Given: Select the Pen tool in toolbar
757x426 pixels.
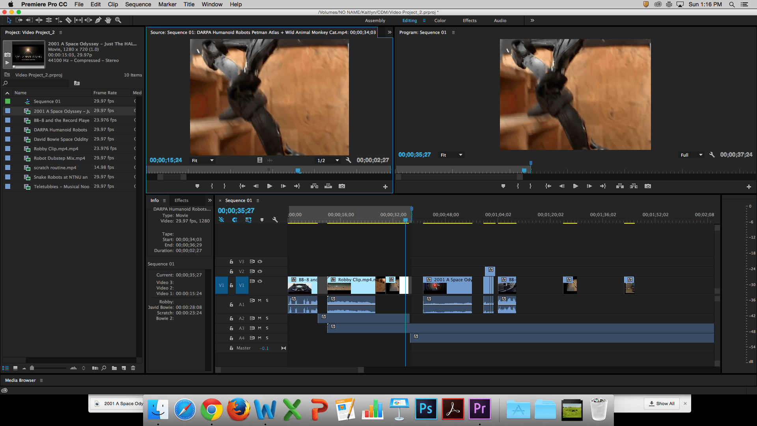Looking at the screenshot, I should click(x=98, y=20).
